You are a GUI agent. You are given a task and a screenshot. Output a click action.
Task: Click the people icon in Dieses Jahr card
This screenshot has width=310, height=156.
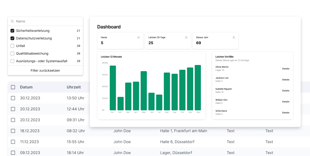tap(234, 37)
